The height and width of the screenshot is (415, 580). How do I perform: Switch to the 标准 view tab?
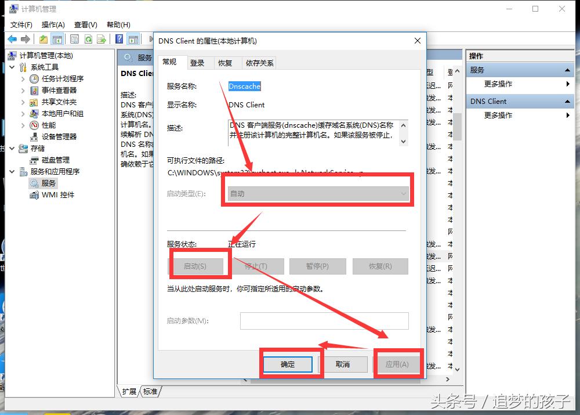(150, 392)
